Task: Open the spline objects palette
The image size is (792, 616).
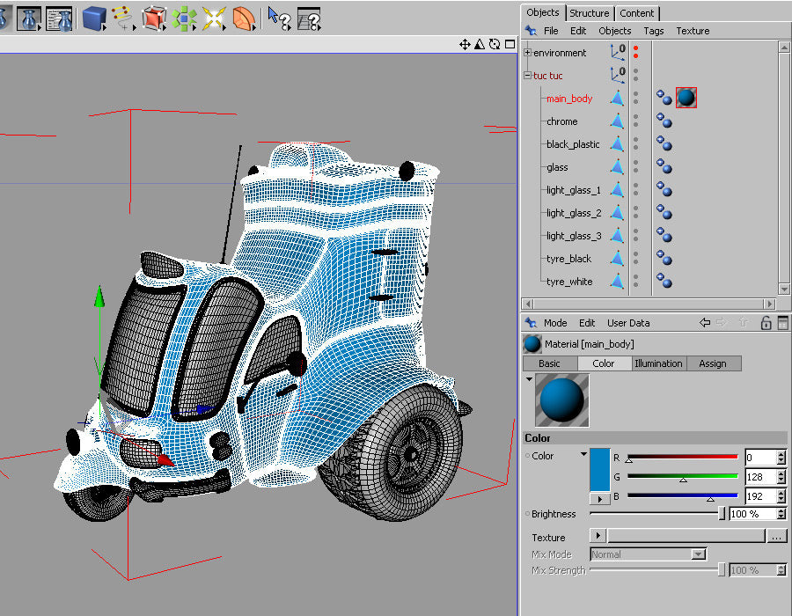Action: pos(122,18)
